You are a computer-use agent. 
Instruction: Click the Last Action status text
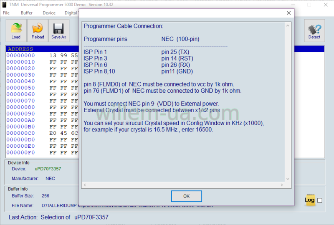tap(58, 217)
